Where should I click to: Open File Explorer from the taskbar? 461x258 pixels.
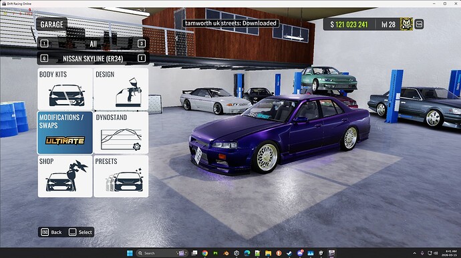268,253
